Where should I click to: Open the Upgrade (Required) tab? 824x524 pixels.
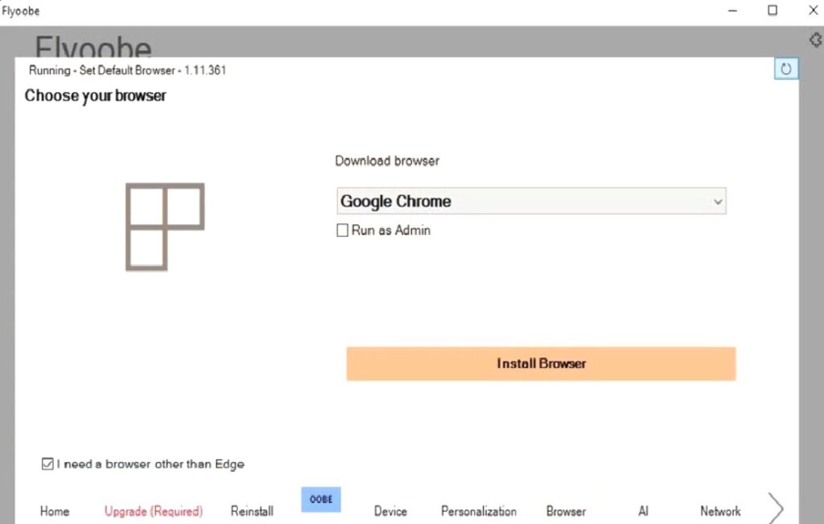pyautogui.click(x=154, y=511)
